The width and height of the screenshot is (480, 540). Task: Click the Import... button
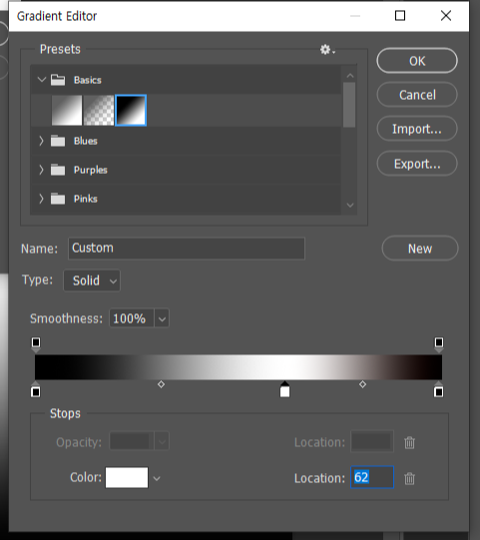click(x=417, y=129)
